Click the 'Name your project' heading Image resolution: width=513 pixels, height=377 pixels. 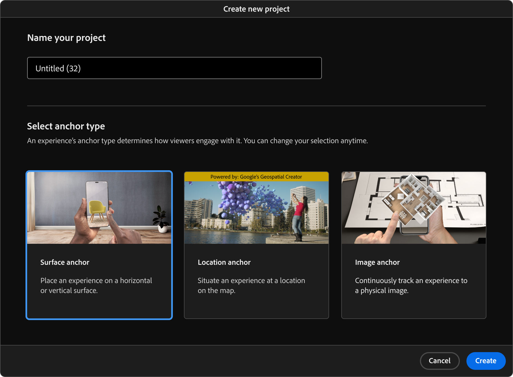pyautogui.click(x=66, y=38)
